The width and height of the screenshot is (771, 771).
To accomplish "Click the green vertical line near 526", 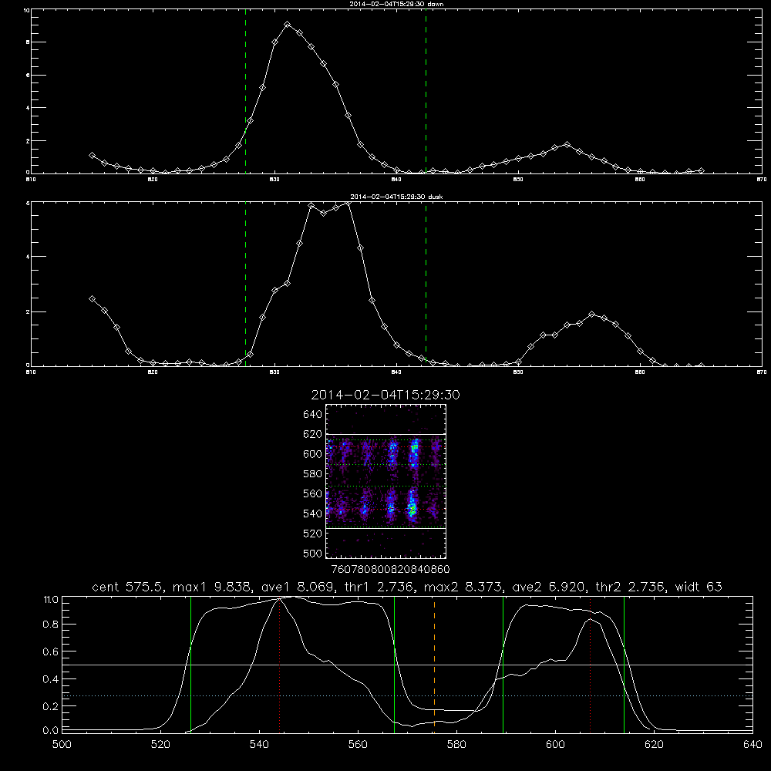I will coord(190,664).
